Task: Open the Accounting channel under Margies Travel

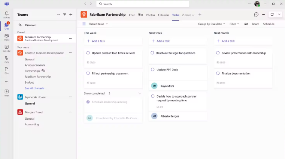Action: click(x=31, y=124)
